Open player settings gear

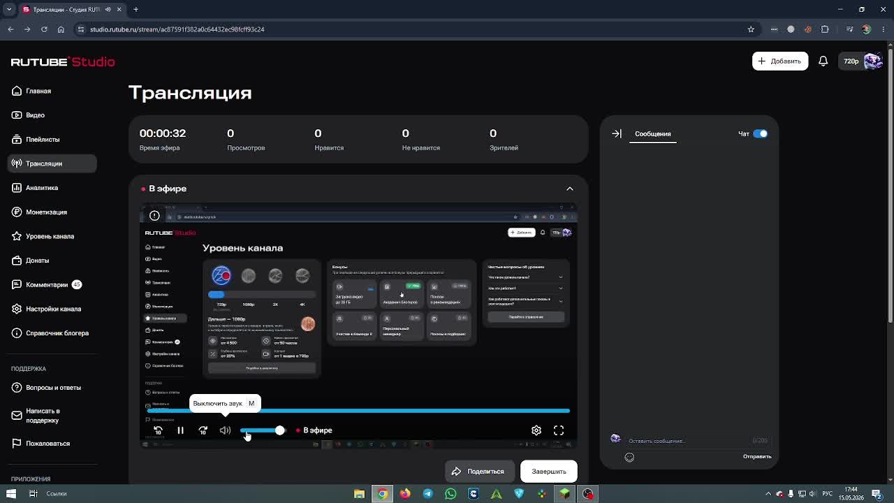point(536,430)
